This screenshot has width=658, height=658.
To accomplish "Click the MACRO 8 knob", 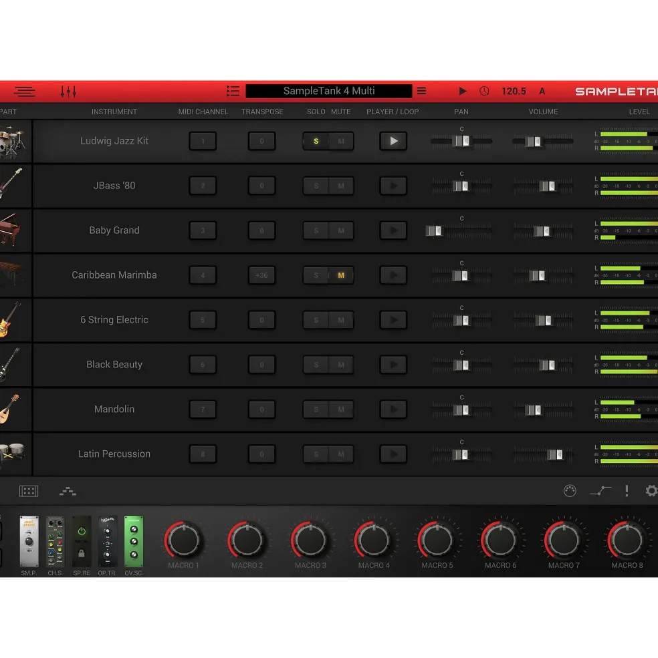I will click(627, 540).
